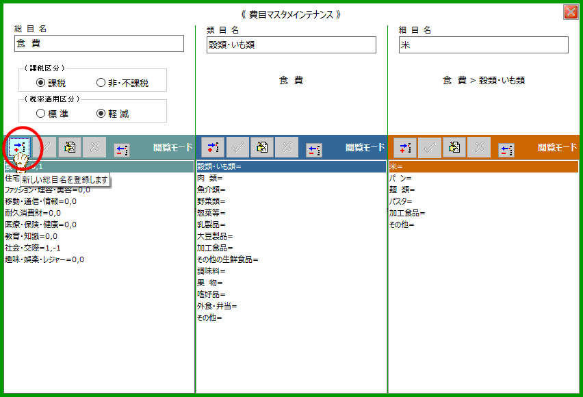Click the checkmark confirm icon in blue 類目 toolbar
Screen dimensions: 583x397
tap(237, 147)
